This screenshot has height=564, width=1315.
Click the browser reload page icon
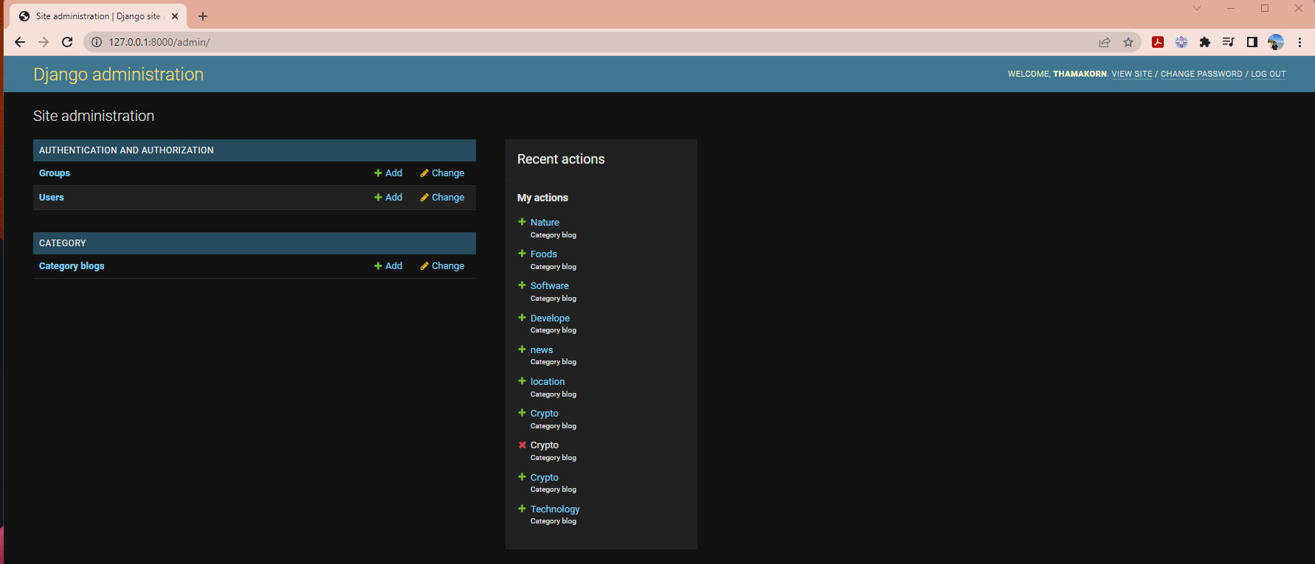67,42
